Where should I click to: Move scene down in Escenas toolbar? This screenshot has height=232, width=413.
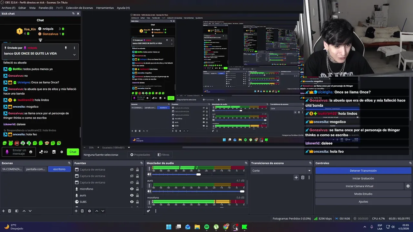[30, 211]
